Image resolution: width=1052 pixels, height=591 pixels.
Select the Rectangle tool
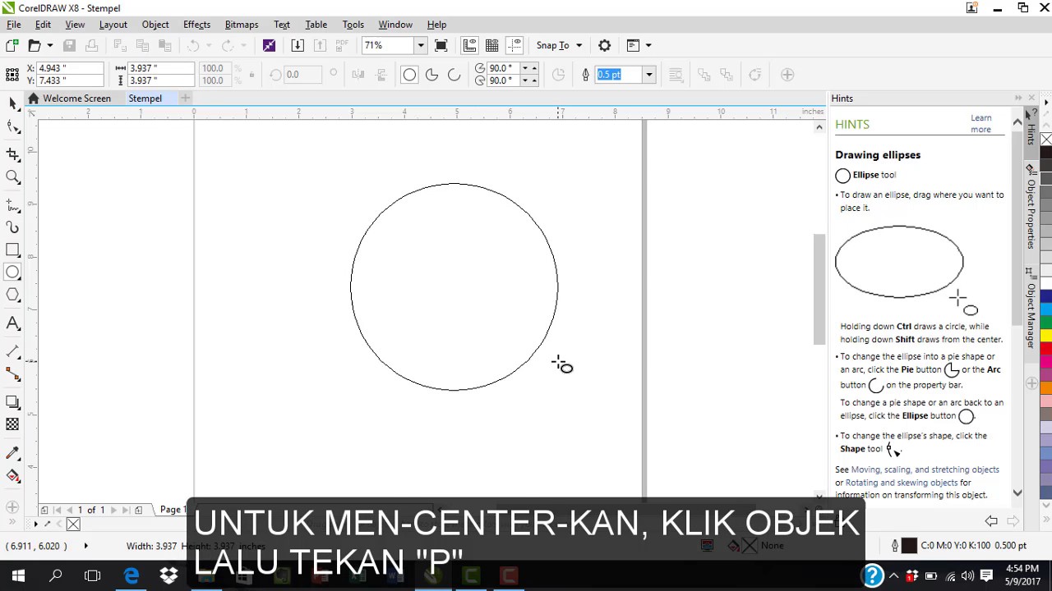tap(12, 250)
